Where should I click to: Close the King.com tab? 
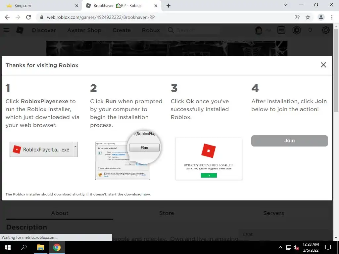pos(77,6)
